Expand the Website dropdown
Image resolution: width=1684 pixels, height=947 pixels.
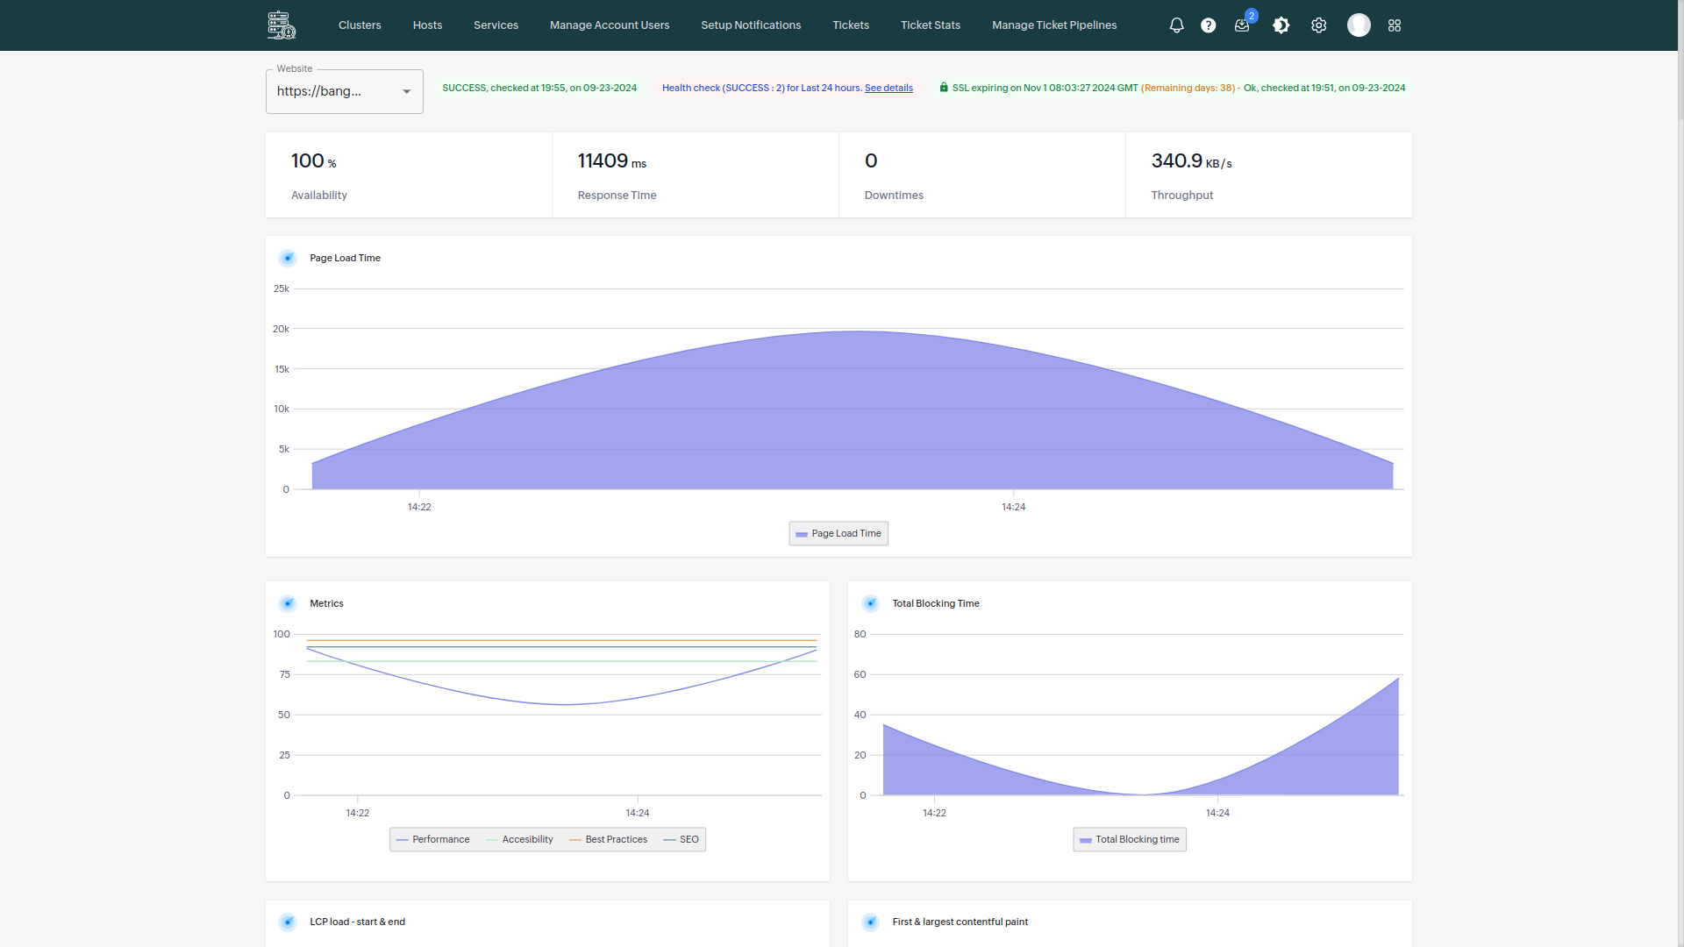(345, 91)
